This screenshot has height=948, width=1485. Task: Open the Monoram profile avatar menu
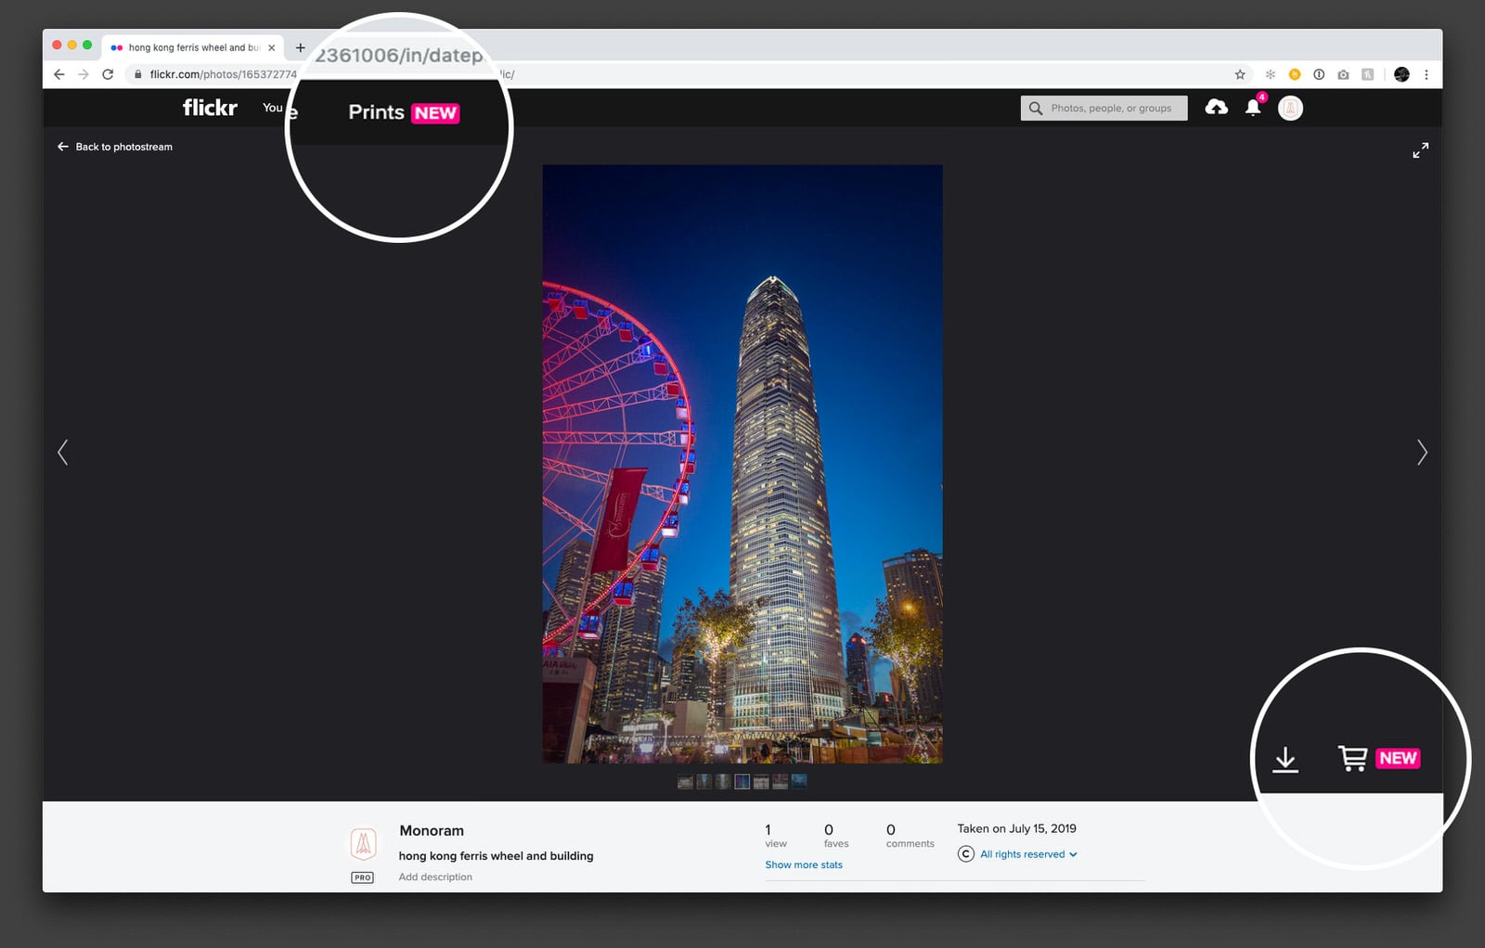[x=1291, y=108]
